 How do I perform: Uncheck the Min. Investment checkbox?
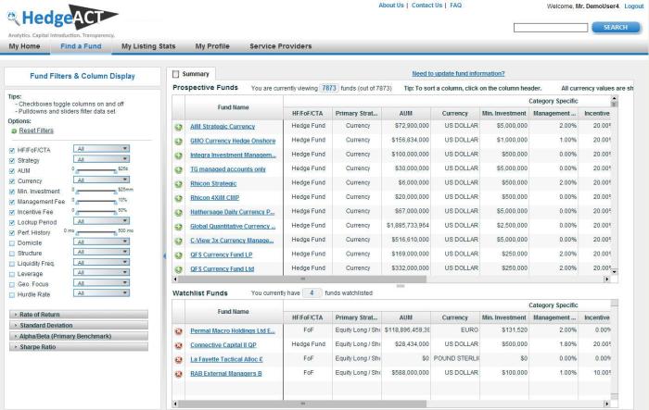(11, 192)
